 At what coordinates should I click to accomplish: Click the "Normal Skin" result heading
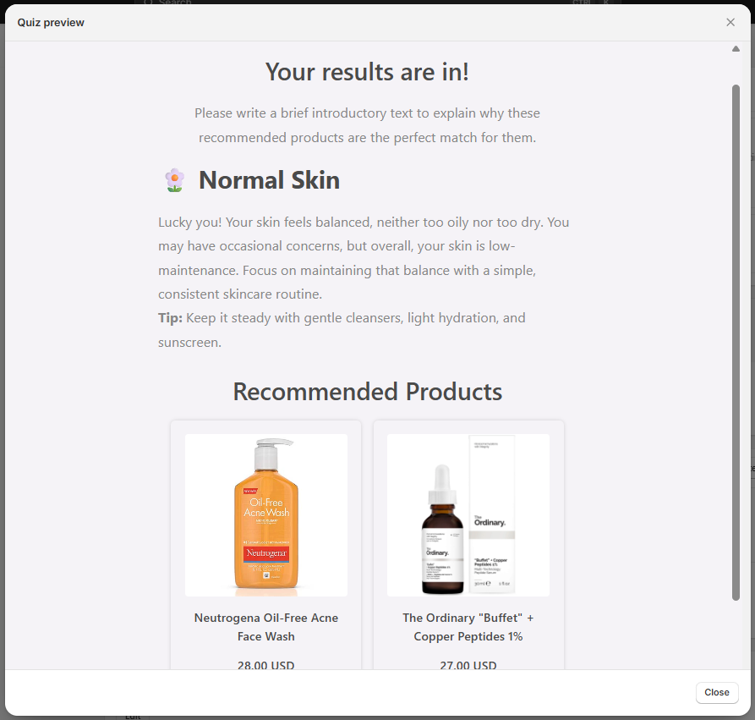click(269, 180)
